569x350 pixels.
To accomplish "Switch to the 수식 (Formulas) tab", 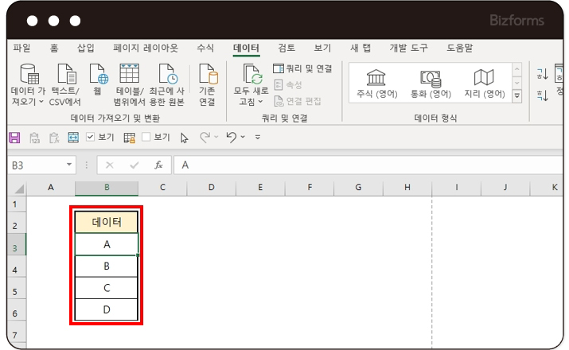I will pos(205,48).
